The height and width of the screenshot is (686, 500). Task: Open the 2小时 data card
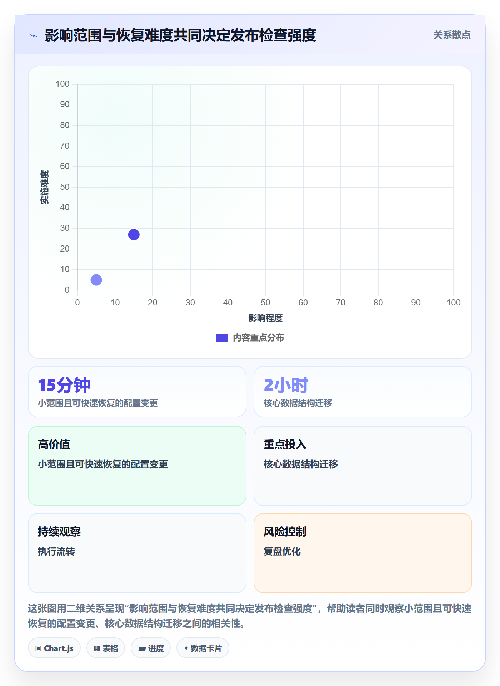click(x=362, y=392)
